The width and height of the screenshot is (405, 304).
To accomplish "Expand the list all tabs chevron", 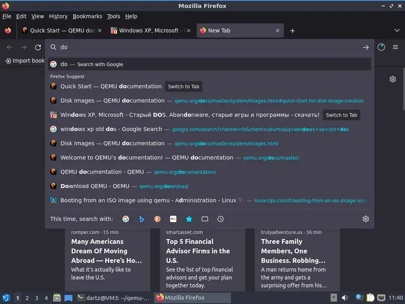I will tap(397, 30).
